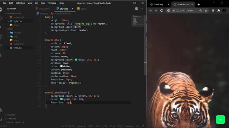Open the Terminal menu
Image resolution: width=229 pixels, height=128 pixels.
[x=52, y=3]
